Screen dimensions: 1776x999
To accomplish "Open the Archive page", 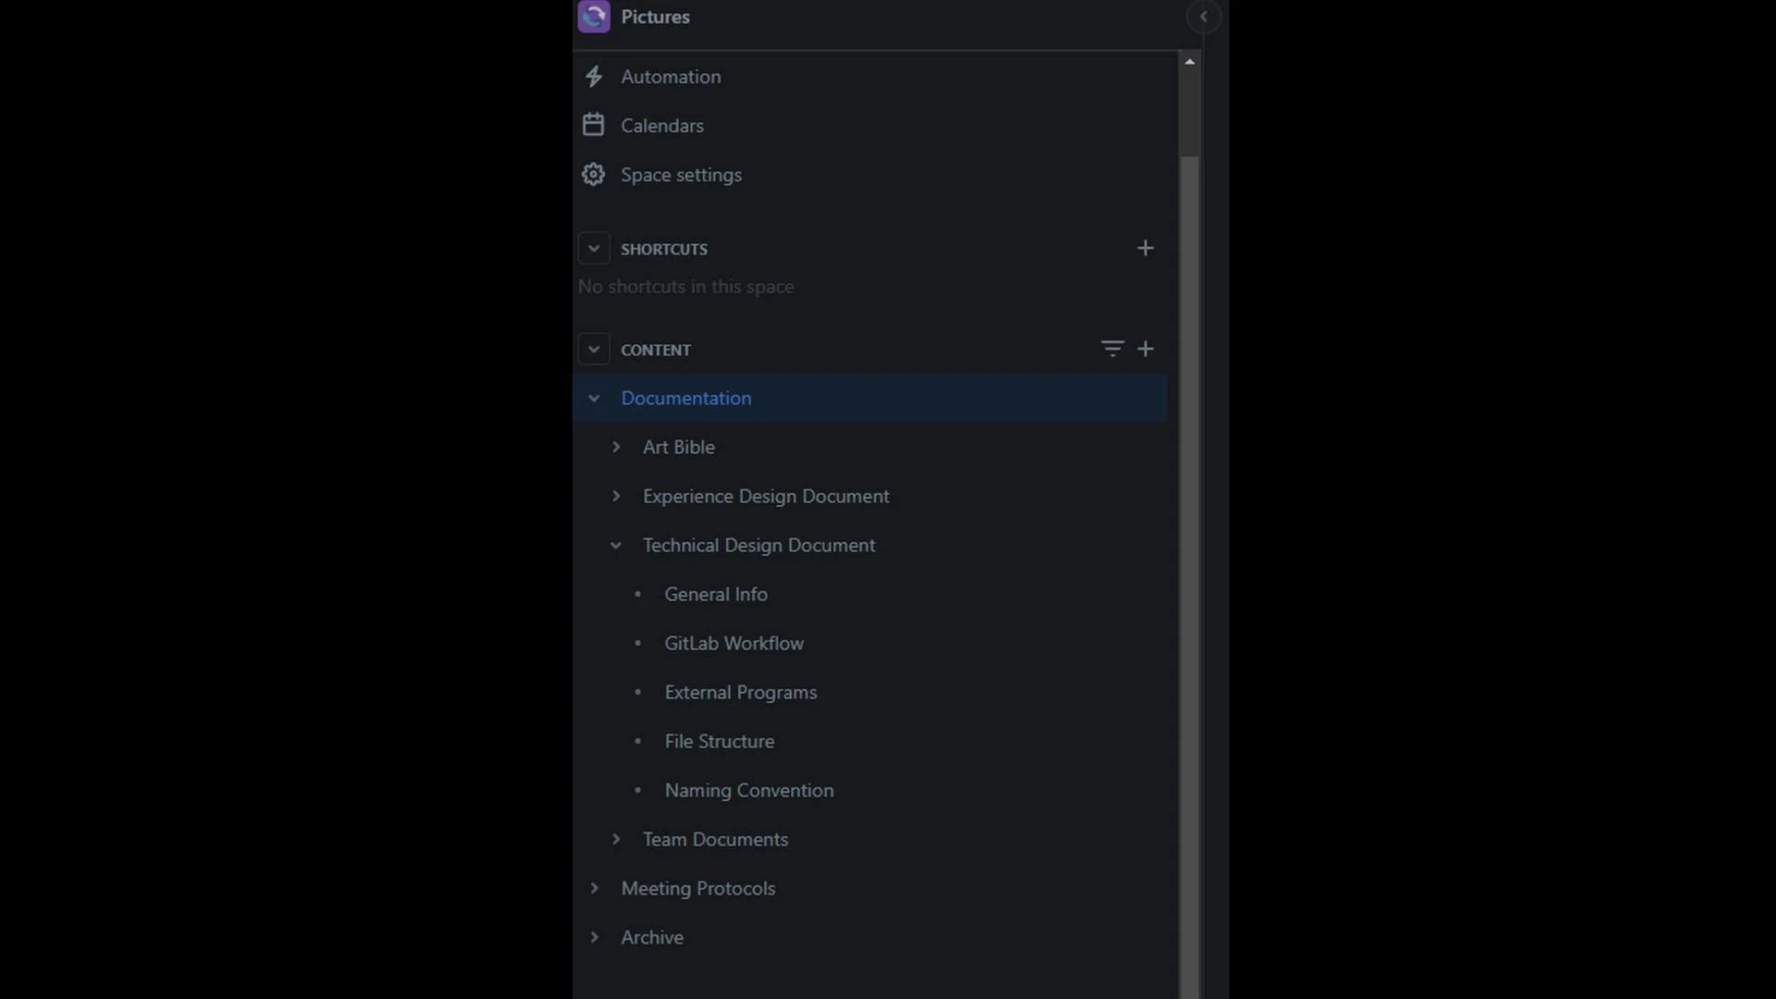I will [x=652, y=937].
